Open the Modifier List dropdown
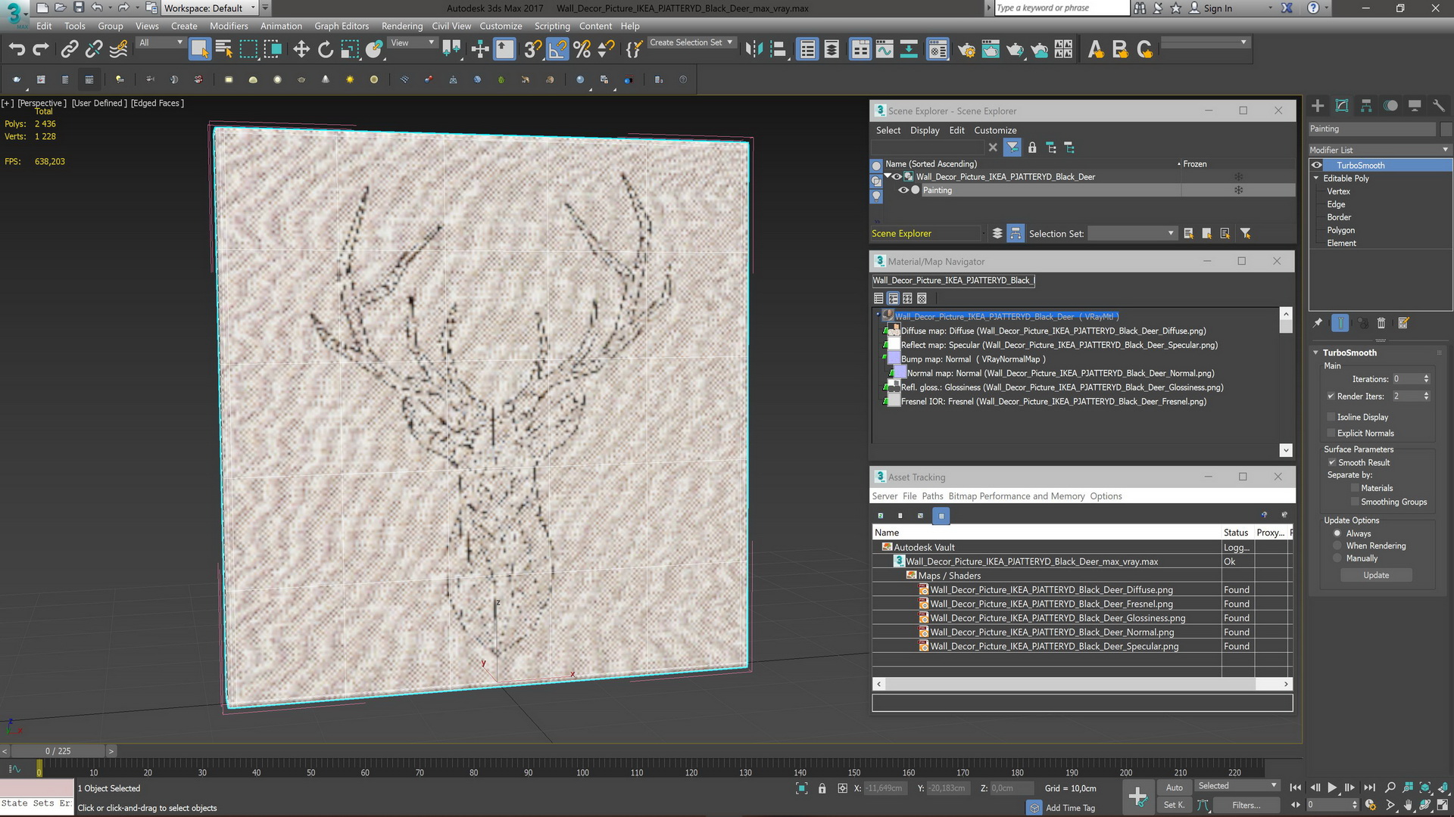 coord(1380,150)
